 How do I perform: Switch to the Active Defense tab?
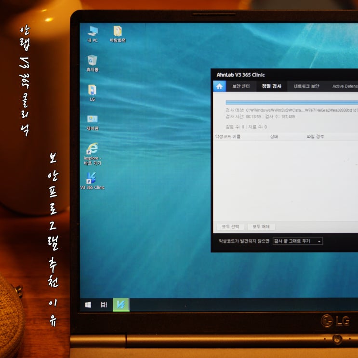pos(345,86)
